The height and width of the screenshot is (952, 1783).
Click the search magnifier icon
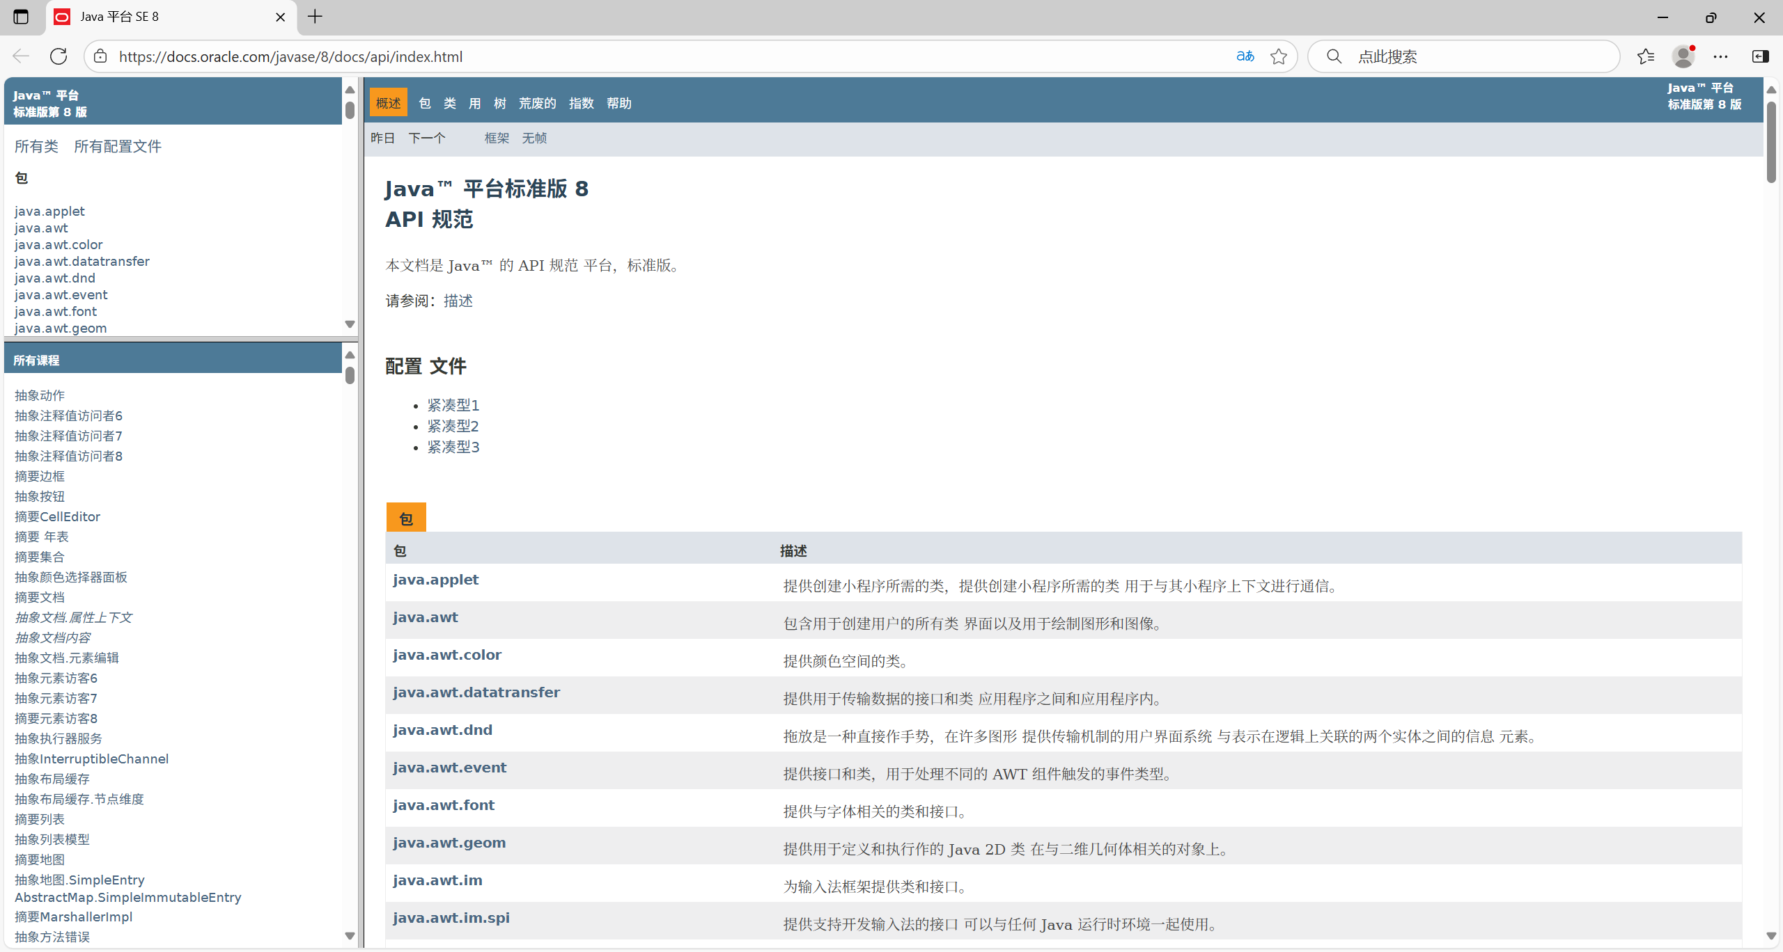(x=1334, y=56)
